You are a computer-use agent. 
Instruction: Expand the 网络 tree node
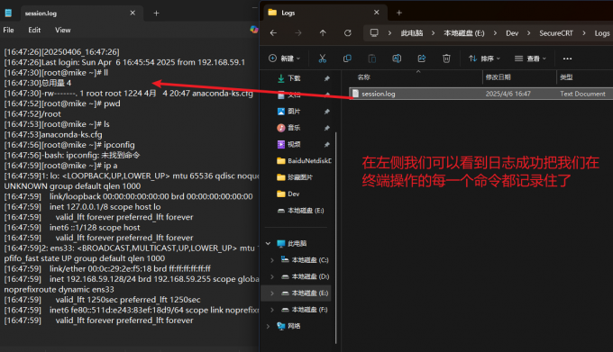point(269,326)
